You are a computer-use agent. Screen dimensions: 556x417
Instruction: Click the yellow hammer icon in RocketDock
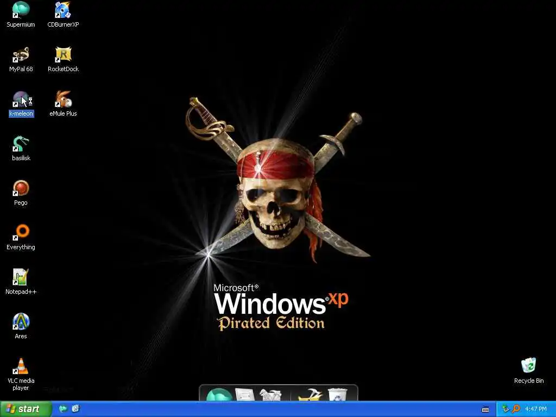pyautogui.click(x=310, y=395)
